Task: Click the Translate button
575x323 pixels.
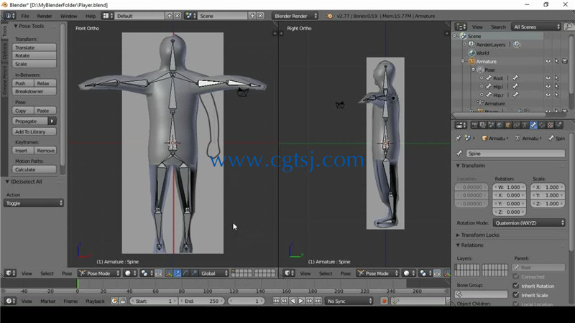Action: [x=34, y=47]
